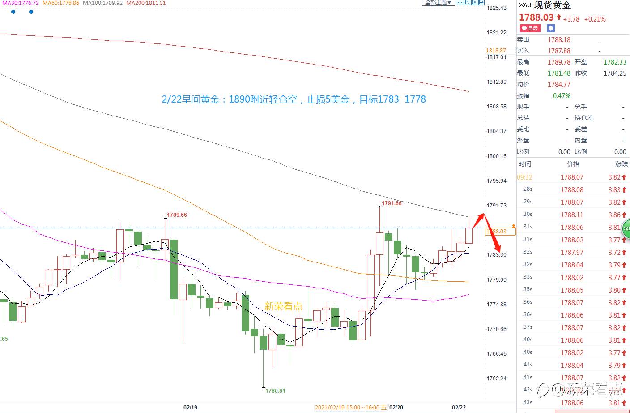Click the 02/20 date marker on time axis
This screenshot has width=630, height=413.
pyautogui.click(x=396, y=408)
